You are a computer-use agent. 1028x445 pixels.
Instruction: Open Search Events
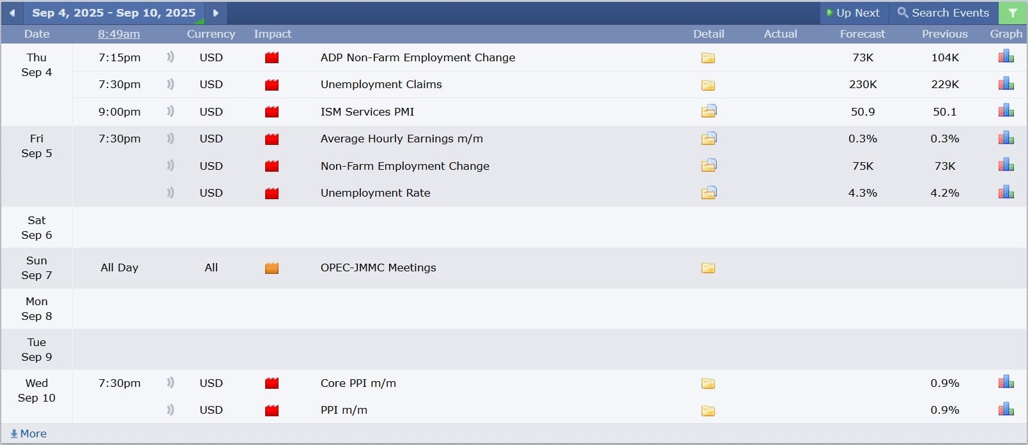click(x=943, y=13)
